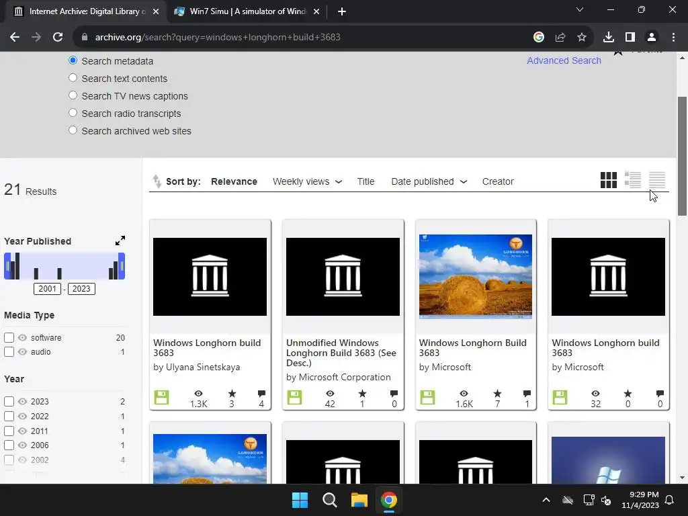
Task: Select Search radio transcripts option
Action: (73, 113)
